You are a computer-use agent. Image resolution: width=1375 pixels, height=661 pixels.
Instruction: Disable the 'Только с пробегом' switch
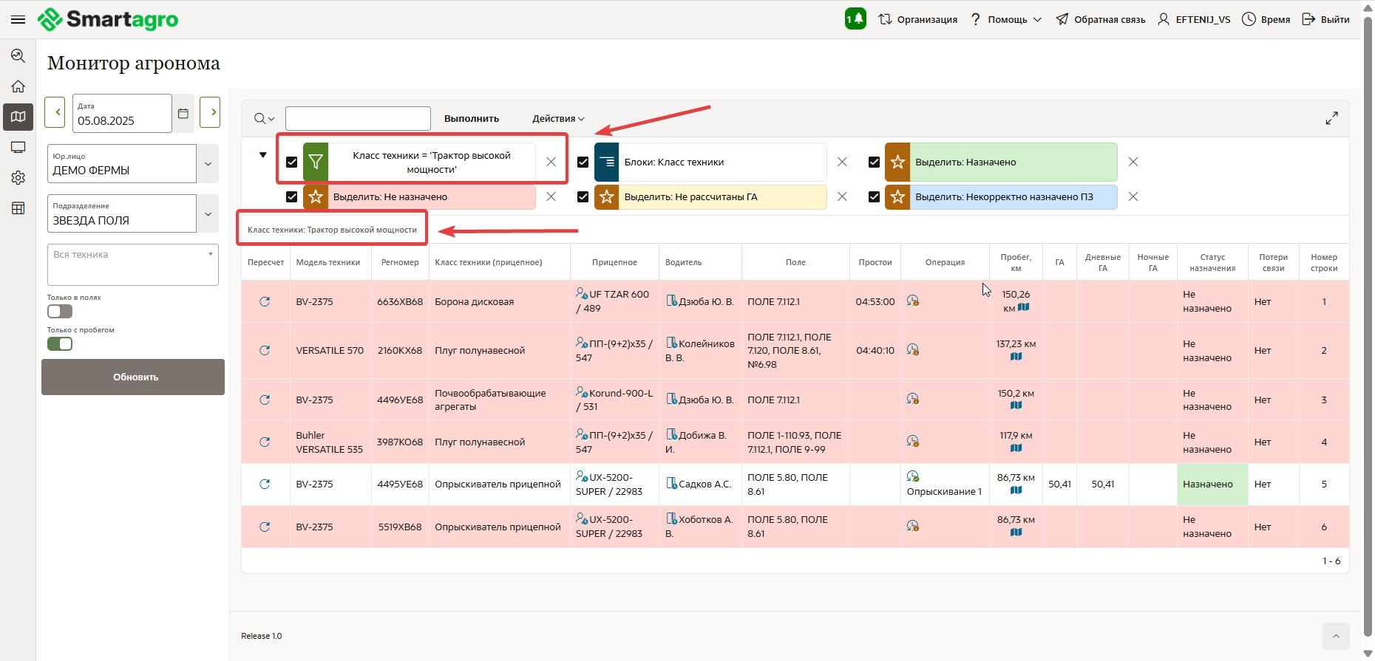point(60,344)
